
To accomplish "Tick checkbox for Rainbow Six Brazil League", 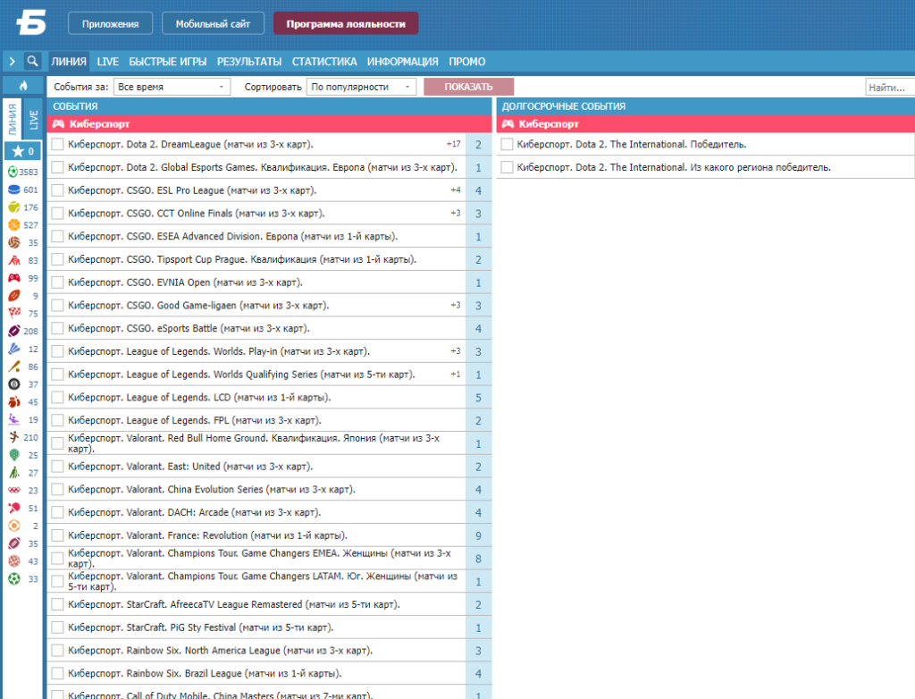I will (57, 673).
